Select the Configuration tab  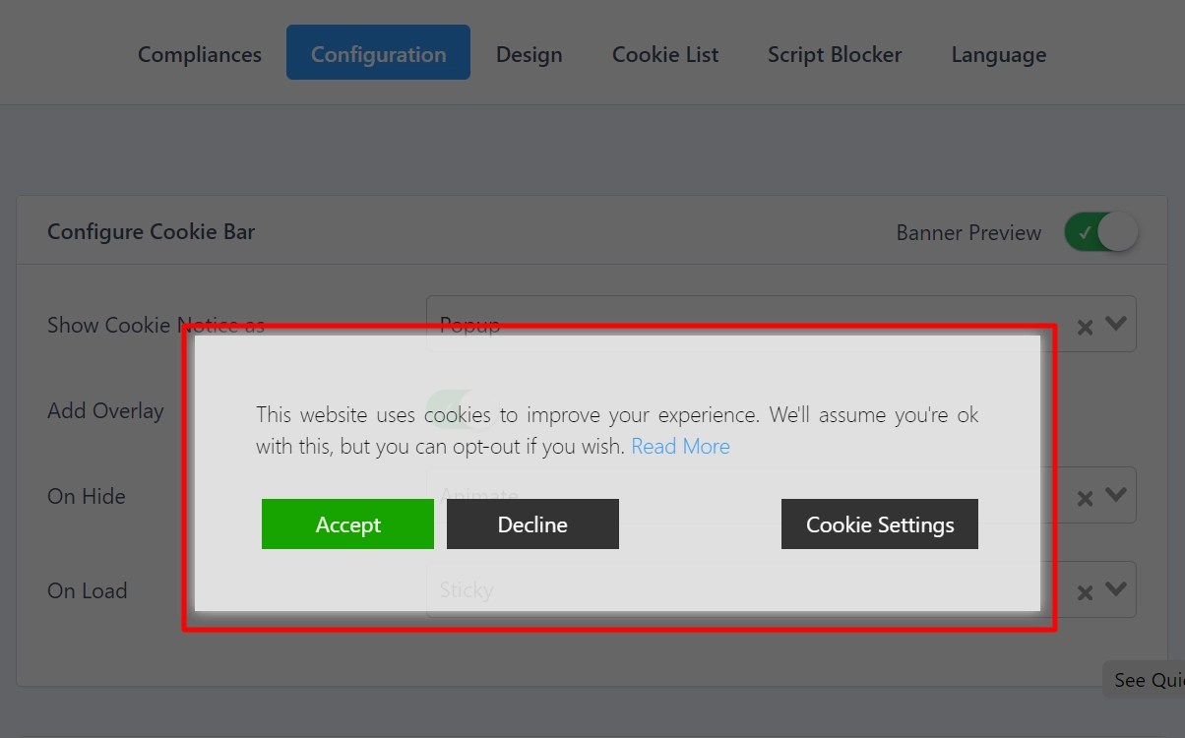(x=378, y=54)
